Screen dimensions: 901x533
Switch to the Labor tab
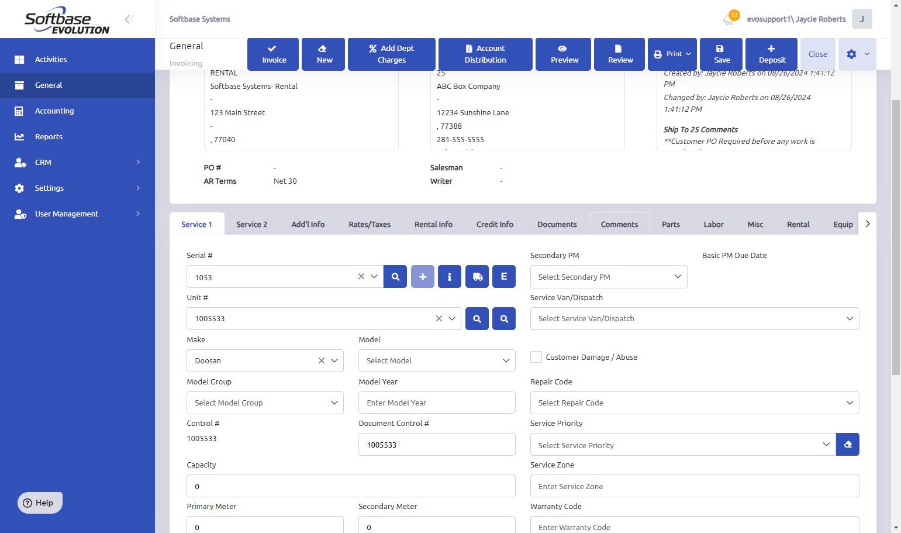[x=713, y=225]
